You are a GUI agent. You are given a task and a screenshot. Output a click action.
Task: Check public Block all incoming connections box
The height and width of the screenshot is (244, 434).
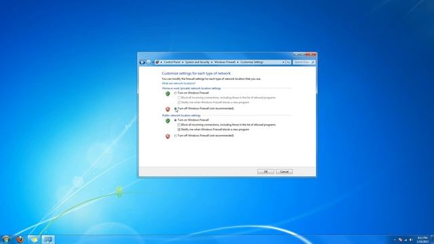pos(179,125)
